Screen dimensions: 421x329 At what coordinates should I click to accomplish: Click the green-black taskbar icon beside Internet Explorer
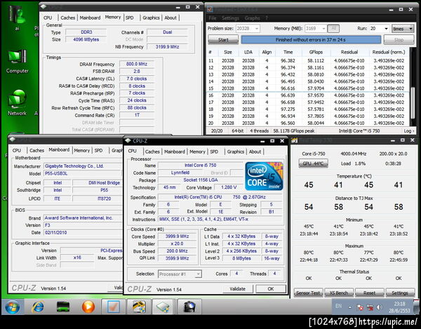pyautogui.click(x=63, y=307)
